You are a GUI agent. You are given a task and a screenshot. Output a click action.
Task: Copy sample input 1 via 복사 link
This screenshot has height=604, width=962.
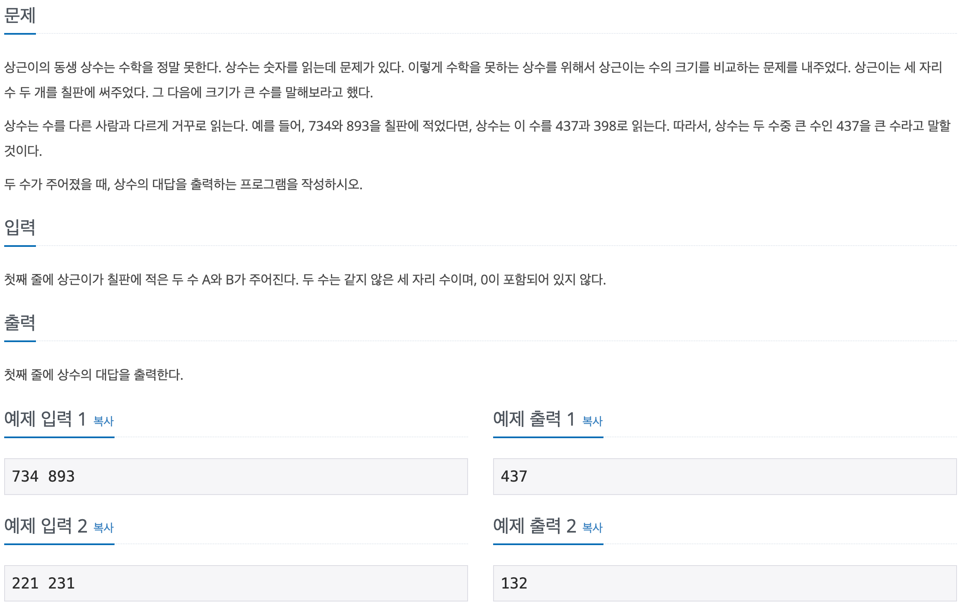click(x=104, y=421)
